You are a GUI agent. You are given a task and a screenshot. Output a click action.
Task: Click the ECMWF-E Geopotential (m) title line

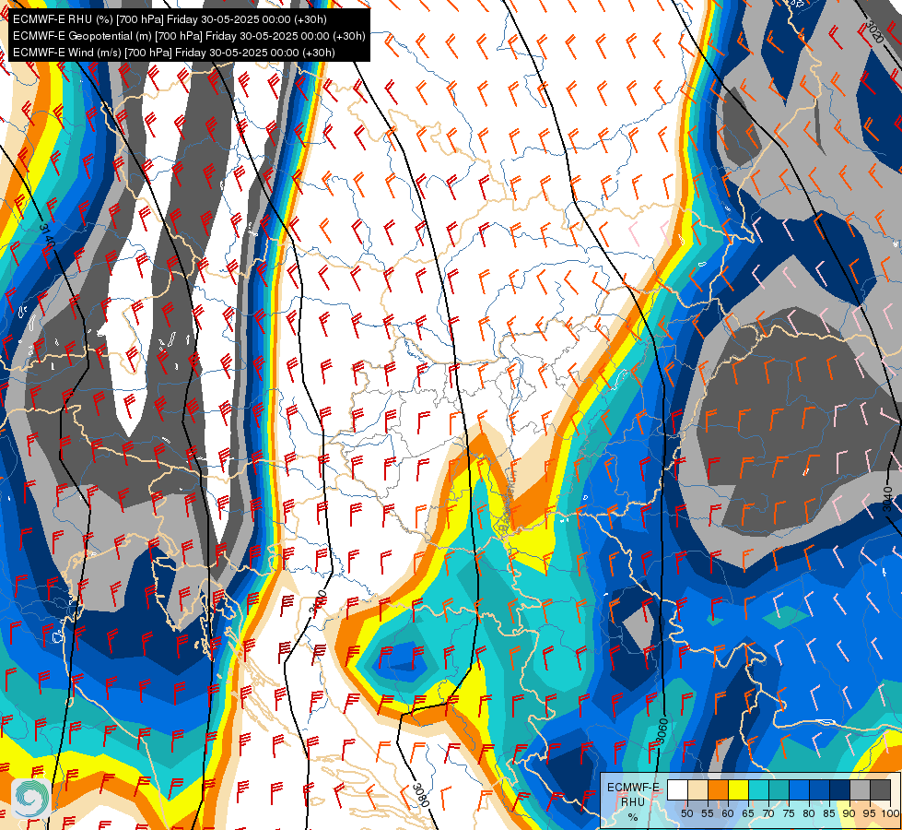pos(189,36)
